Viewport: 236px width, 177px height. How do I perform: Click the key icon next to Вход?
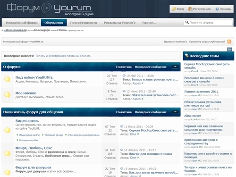pyautogui.click(x=174, y=9)
